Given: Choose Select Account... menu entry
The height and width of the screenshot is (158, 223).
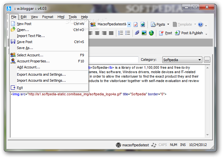Looking at the screenshot, I should point(49,55).
